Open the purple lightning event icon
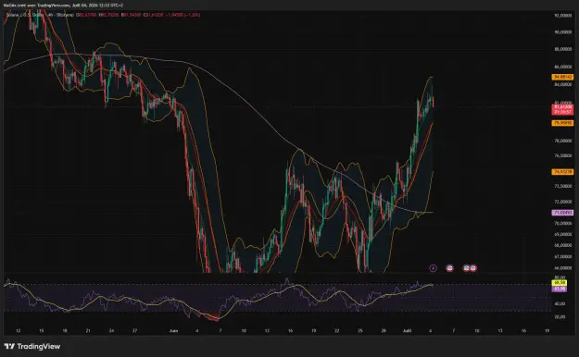 click(434, 268)
